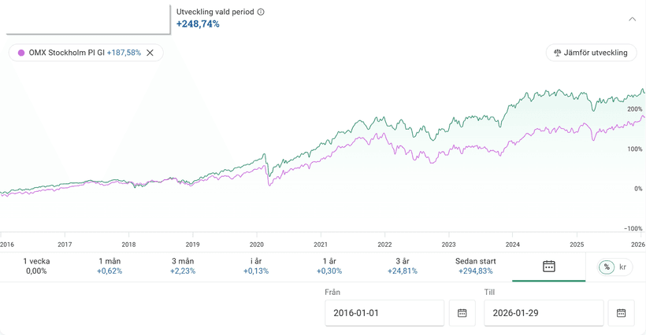This screenshot has width=646, height=335.
Task: Select the 1 mån period
Action: (x=110, y=266)
